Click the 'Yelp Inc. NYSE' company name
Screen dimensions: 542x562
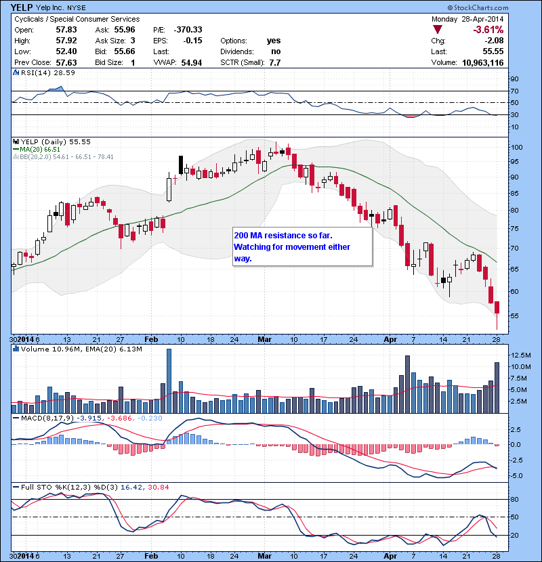61,7
